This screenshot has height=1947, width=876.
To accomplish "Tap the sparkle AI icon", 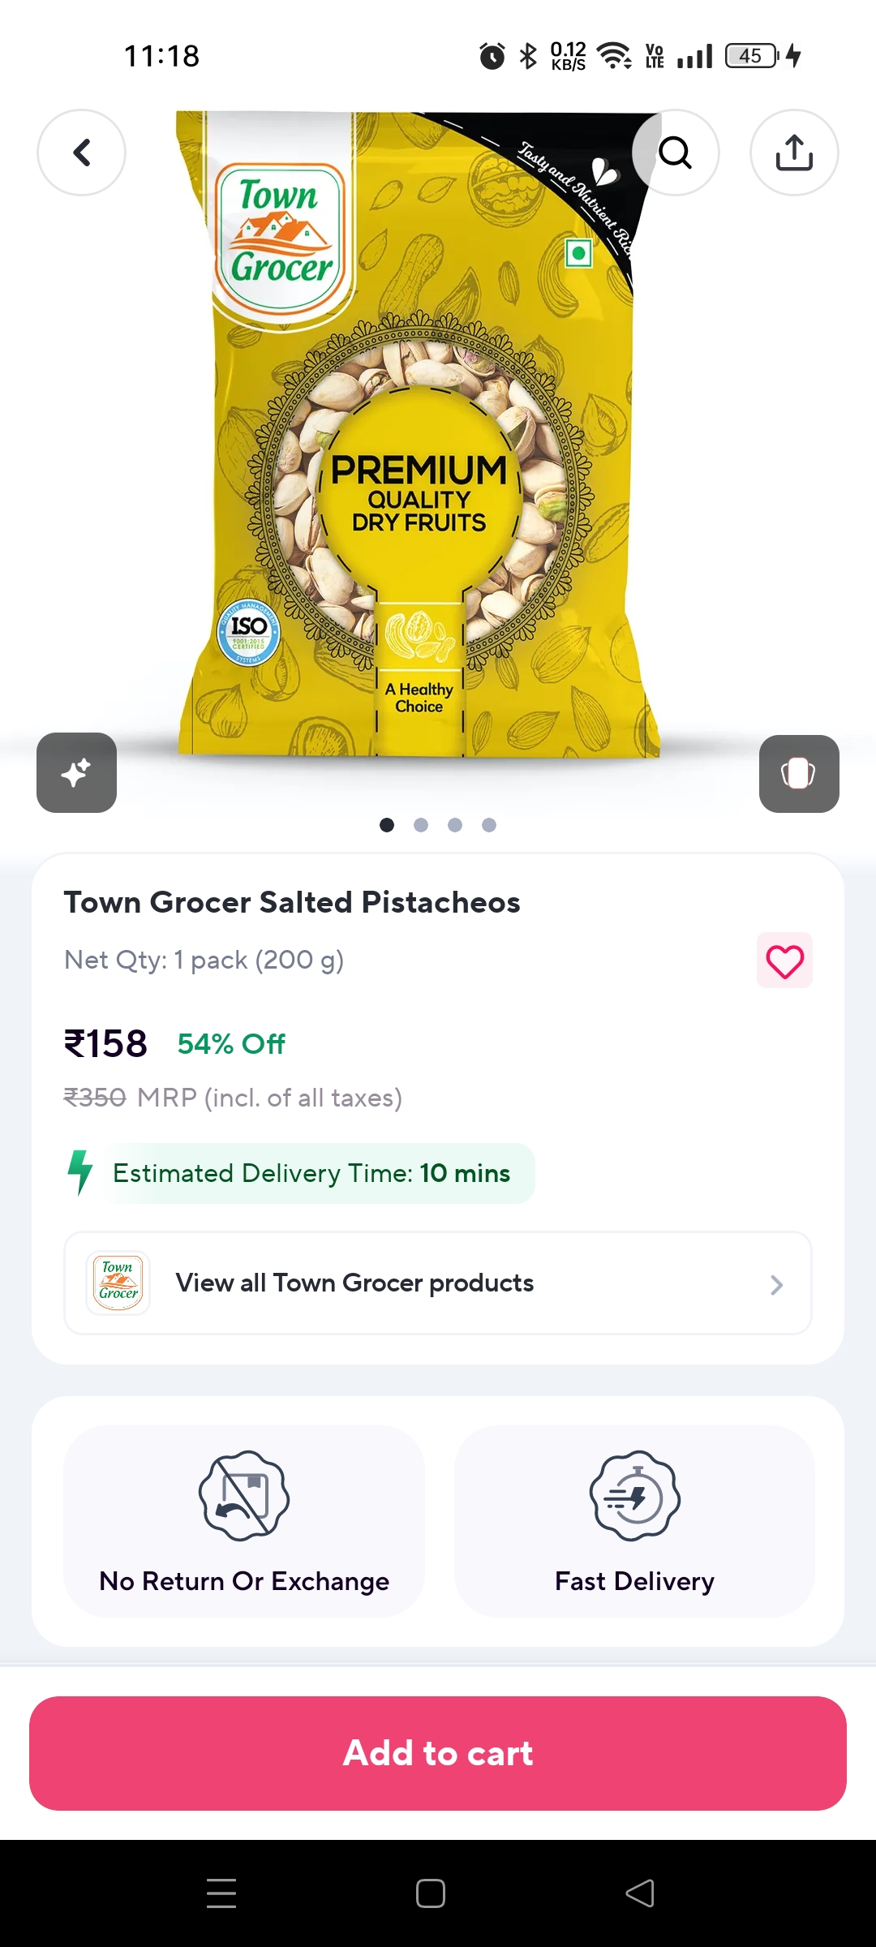I will click(x=76, y=772).
